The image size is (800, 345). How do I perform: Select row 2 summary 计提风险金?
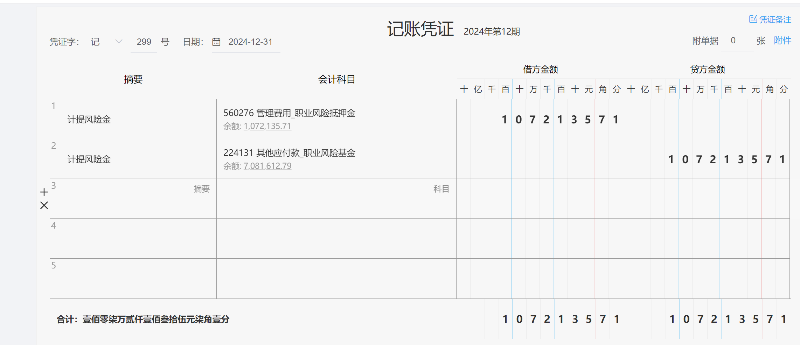(89, 159)
